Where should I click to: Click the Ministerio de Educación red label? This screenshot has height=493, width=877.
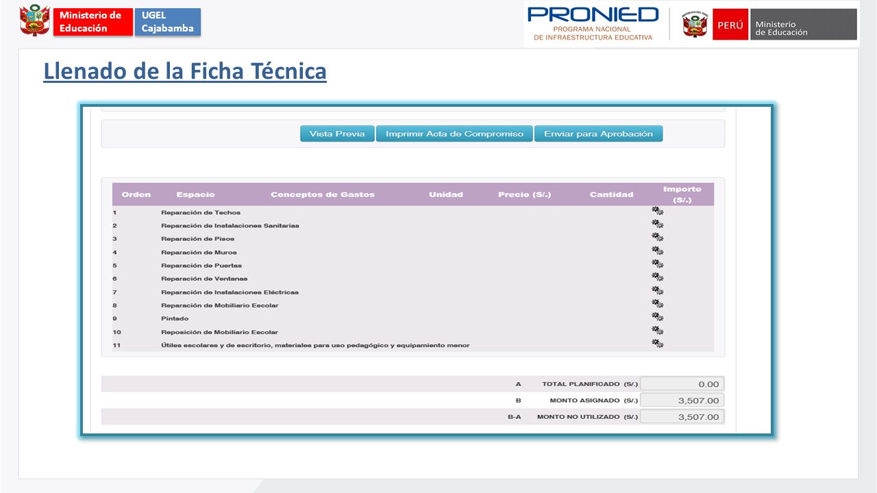pyautogui.click(x=93, y=22)
